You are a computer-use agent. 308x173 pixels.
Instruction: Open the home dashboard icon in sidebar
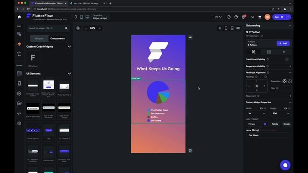(19, 17)
